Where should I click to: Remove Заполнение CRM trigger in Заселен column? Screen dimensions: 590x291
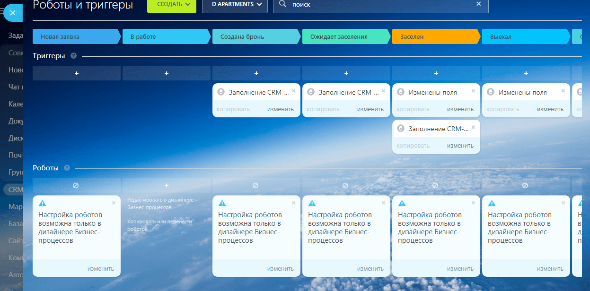click(x=473, y=126)
